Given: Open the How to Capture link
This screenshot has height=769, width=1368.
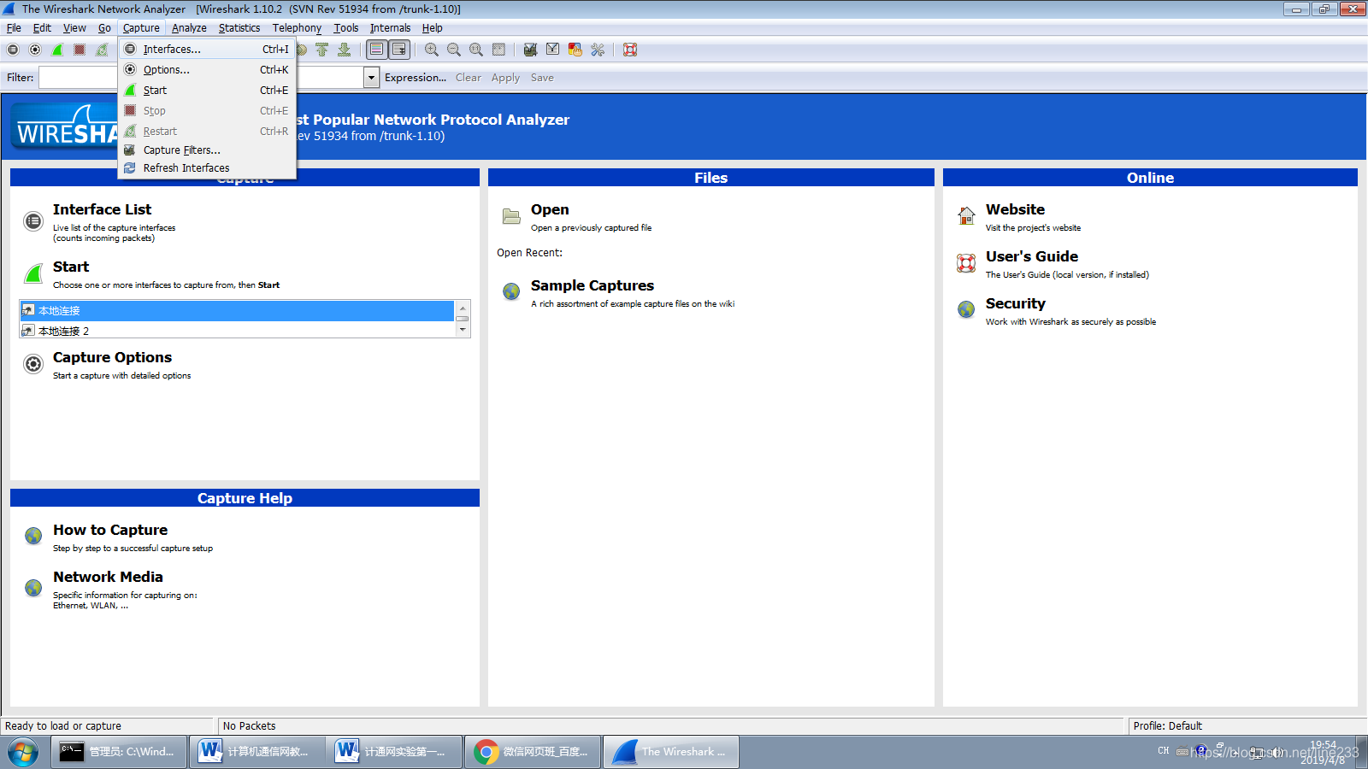Looking at the screenshot, I should (110, 530).
